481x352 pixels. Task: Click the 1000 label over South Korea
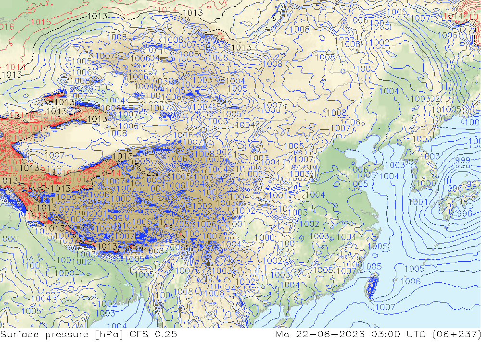click(426, 183)
